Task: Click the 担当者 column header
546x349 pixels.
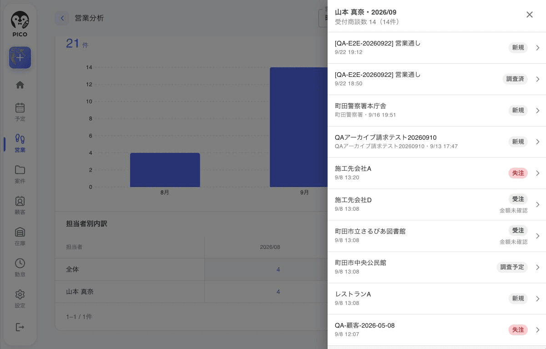Action: coord(74,247)
